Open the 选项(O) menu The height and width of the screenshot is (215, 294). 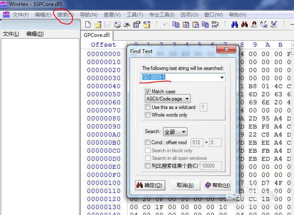tap(189, 14)
